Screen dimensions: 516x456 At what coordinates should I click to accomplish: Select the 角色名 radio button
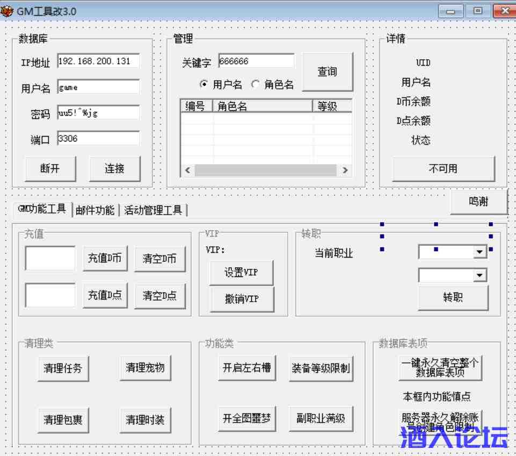[255, 84]
